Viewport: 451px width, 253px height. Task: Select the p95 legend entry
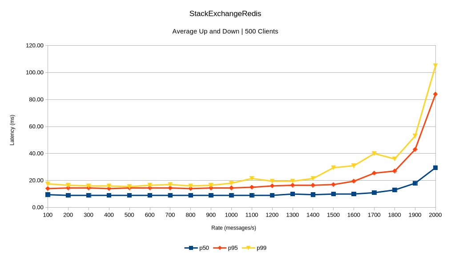point(226,248)
